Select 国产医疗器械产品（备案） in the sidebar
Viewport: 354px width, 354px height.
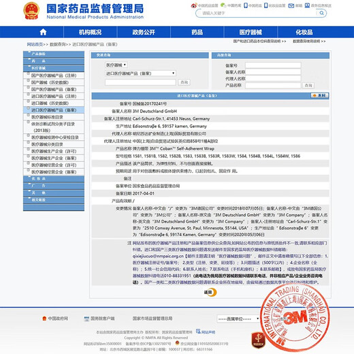click(54, 89)
